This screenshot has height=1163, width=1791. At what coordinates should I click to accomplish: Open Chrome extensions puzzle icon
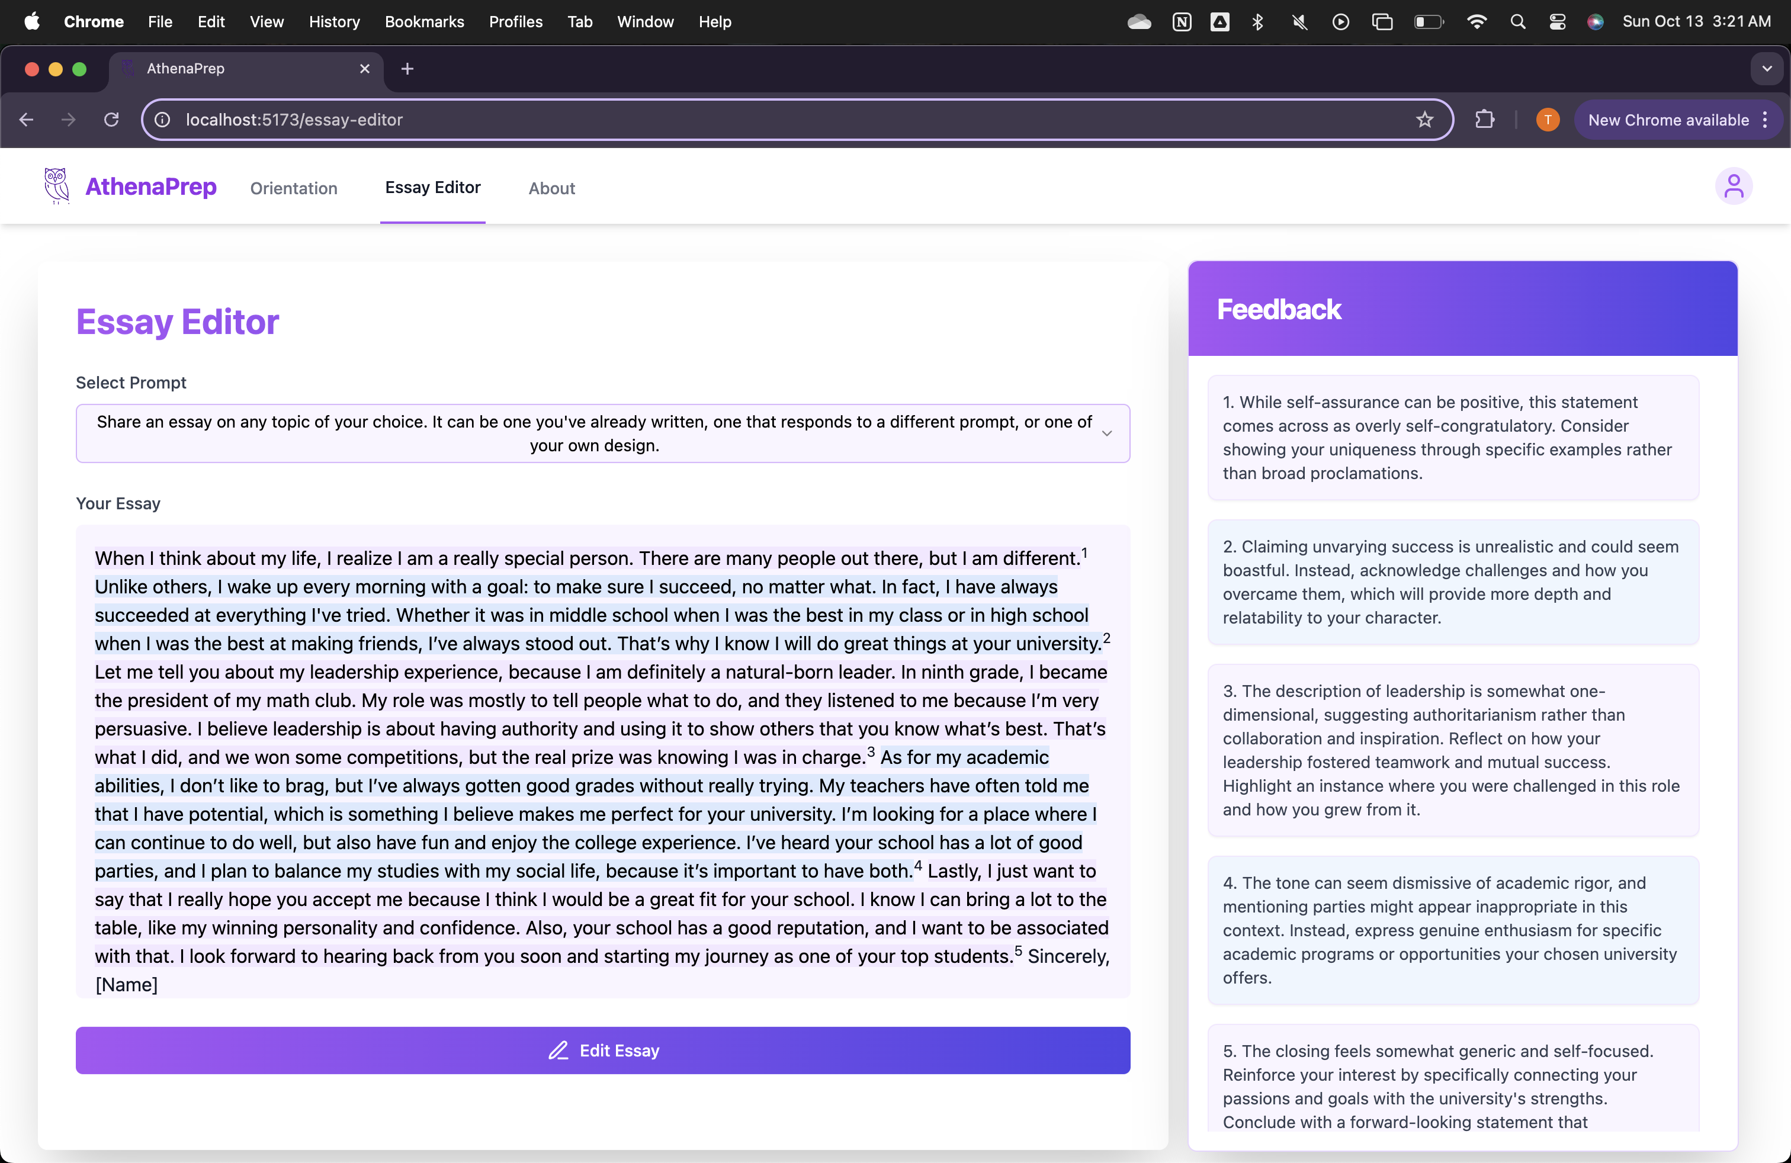pyautogui.click(x=1484, y=120)
